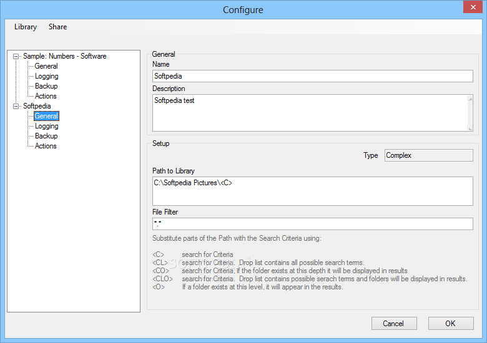The image size is (487, 343).
Task: Select Logging under Sample: Numbers - Software
Action: 47,76
